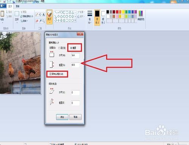This screenshot has width=189, height=145.
Task: Select the Pencil tool
Action: pyautogui.click(x=37, y=14)
